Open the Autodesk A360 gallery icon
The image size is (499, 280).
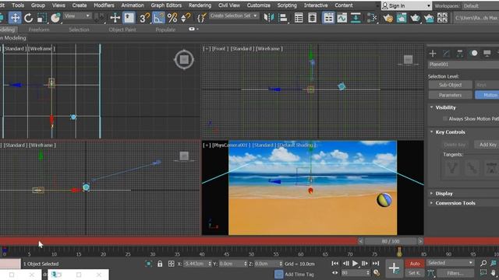(x=442, y=18)
